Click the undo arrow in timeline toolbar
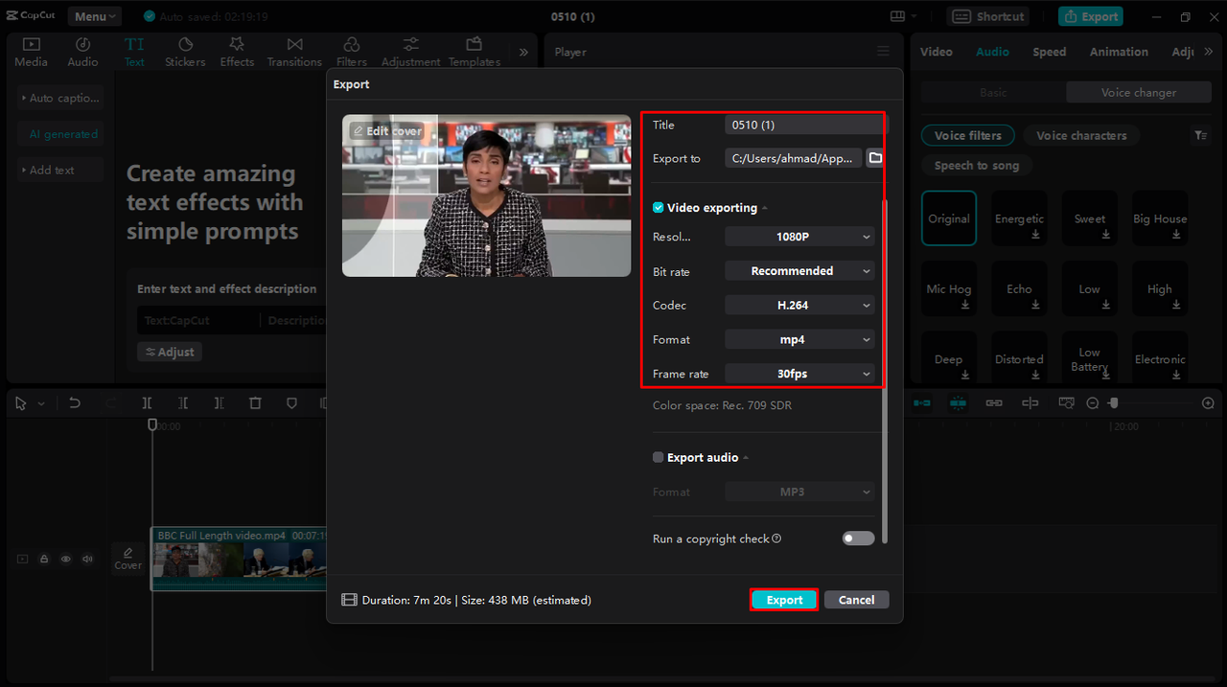Screen dimensions: 1227x687 75,403
